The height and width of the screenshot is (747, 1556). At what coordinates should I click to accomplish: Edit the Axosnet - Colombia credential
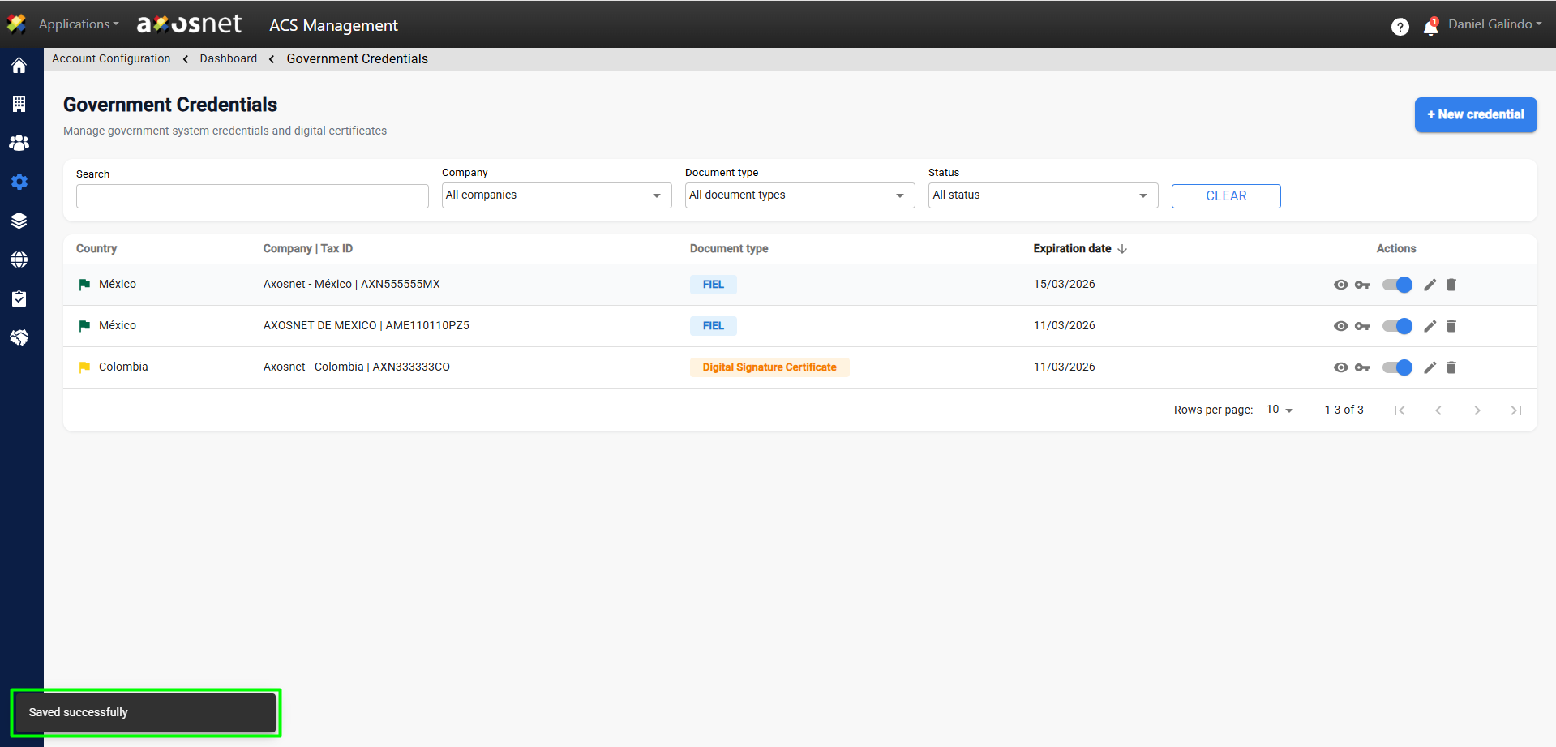1430,367
